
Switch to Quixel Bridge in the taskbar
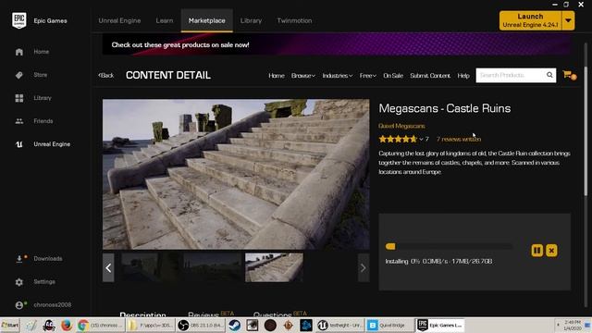(389, 325)
